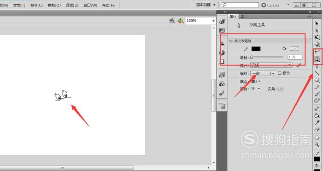
Task: Select the Bone tool
Action: [x=317, y=108]
